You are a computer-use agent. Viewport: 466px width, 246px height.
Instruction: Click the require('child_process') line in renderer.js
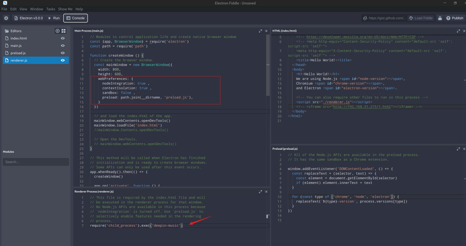tap(136, 225)
